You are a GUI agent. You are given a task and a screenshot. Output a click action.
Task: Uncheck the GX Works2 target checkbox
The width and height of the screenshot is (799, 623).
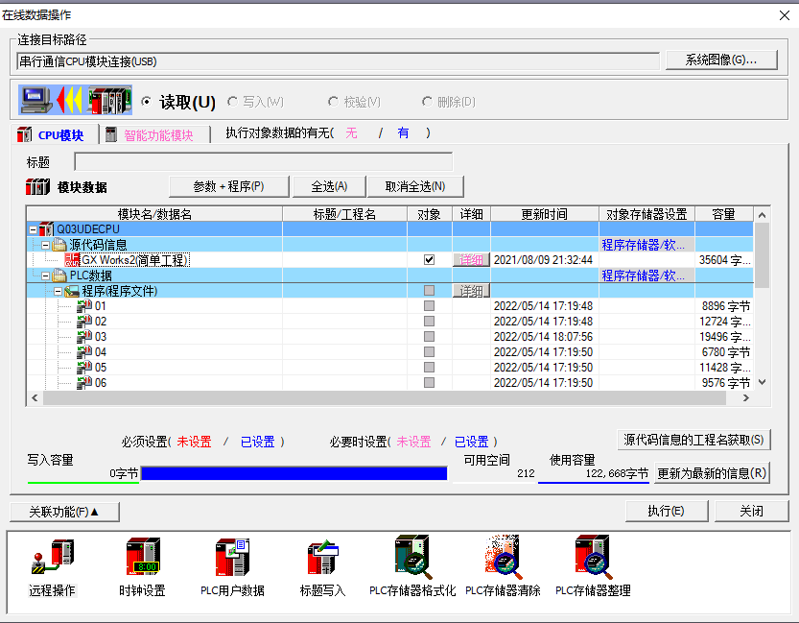point(429,260)
